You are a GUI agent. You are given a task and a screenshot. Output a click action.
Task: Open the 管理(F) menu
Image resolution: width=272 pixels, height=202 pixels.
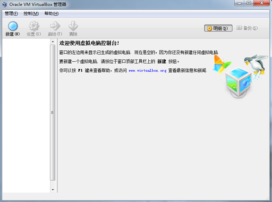[x=11, y=14]
